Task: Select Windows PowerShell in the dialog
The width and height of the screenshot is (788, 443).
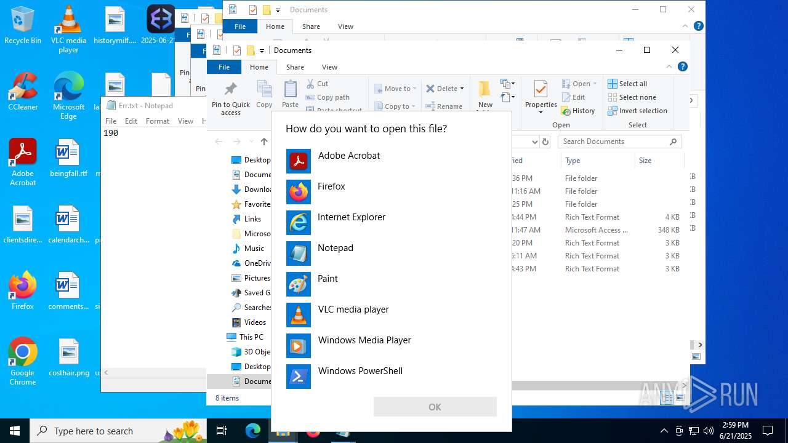Action: coord(392,377)
